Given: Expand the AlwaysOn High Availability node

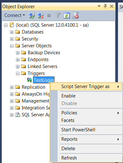Looking at the screenshot, I should click(12, 94).
